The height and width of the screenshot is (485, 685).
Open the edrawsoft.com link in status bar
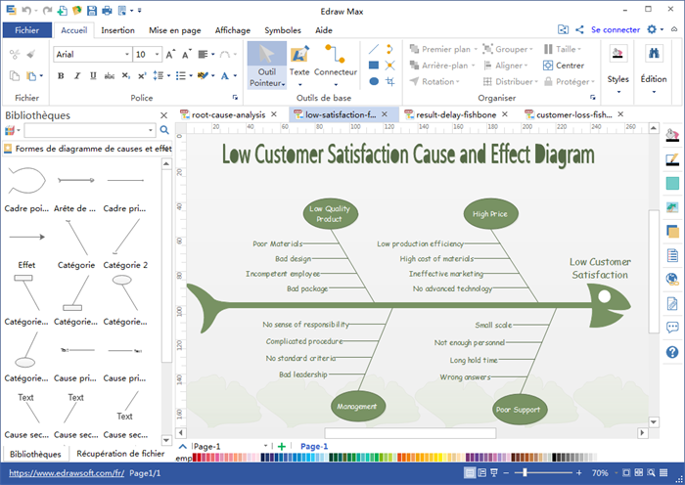click(x=64, y=473)
